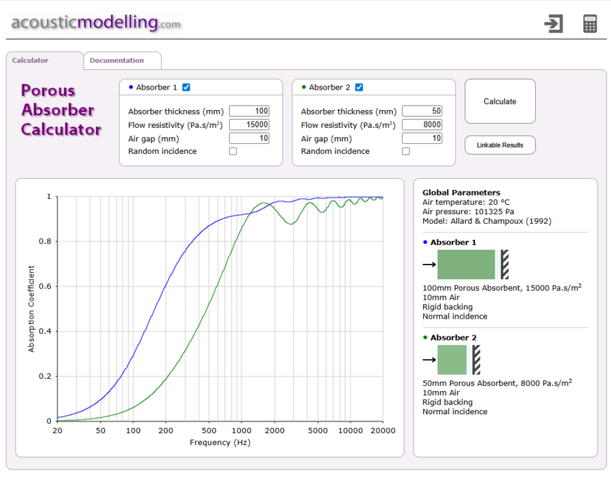Edit Absorber 1 thickness field
611x477 pixels.
[x=249, y=111]
